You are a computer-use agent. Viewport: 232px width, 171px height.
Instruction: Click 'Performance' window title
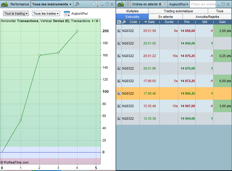pyautogui.click(x=19, y=4)
